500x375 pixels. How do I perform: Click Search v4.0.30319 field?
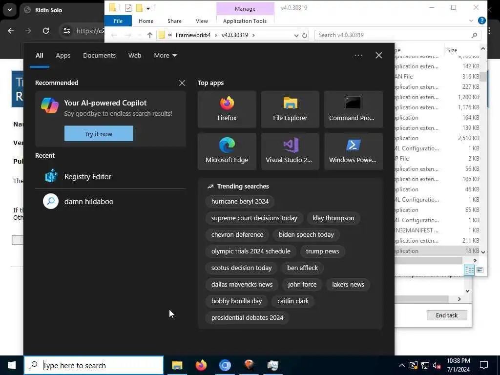397,35
